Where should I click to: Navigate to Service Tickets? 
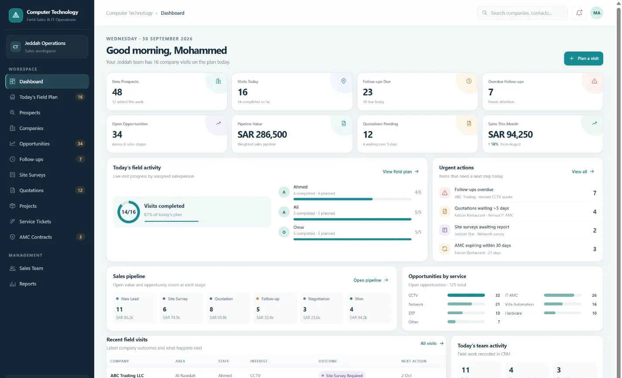click(x=47, y=222)
